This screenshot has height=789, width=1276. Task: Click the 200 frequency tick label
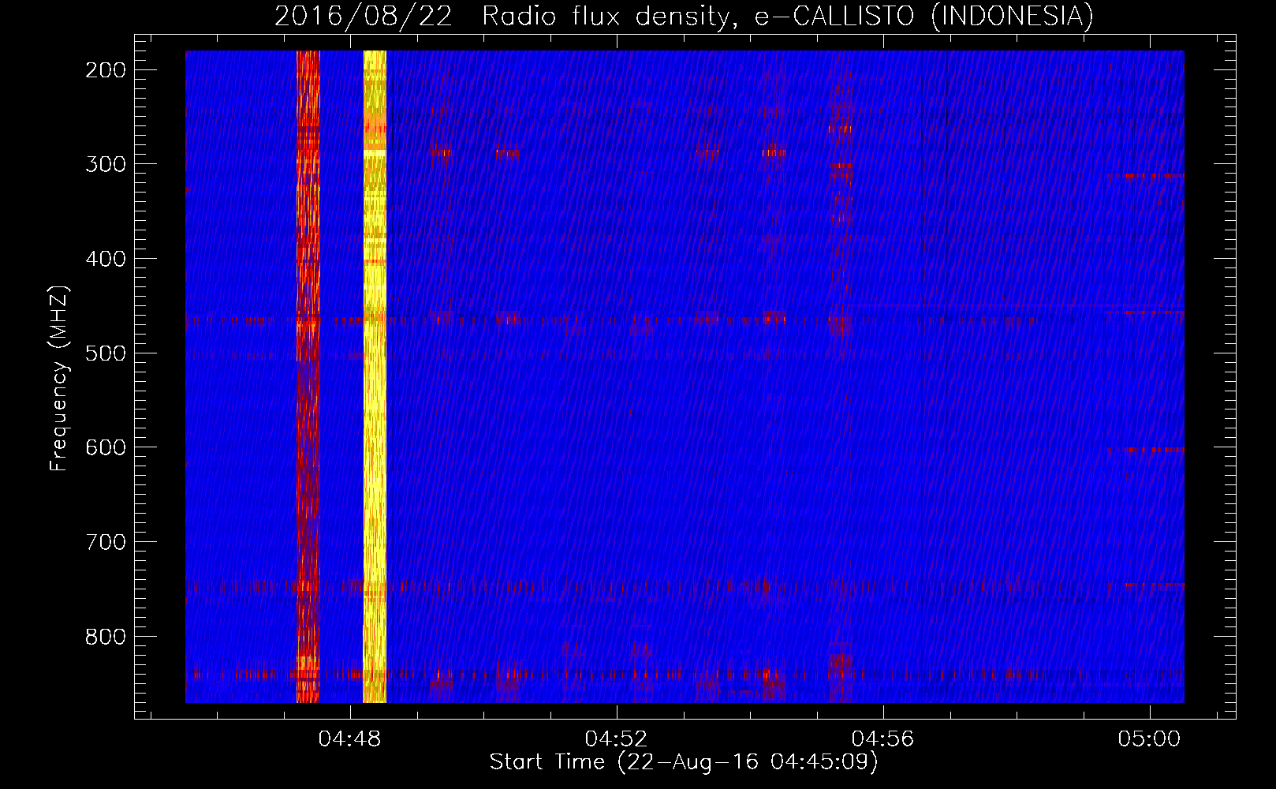click(x=106, y=70)
